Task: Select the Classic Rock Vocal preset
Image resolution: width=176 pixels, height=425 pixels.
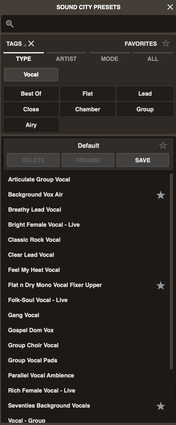Action: tap(34, 240)
